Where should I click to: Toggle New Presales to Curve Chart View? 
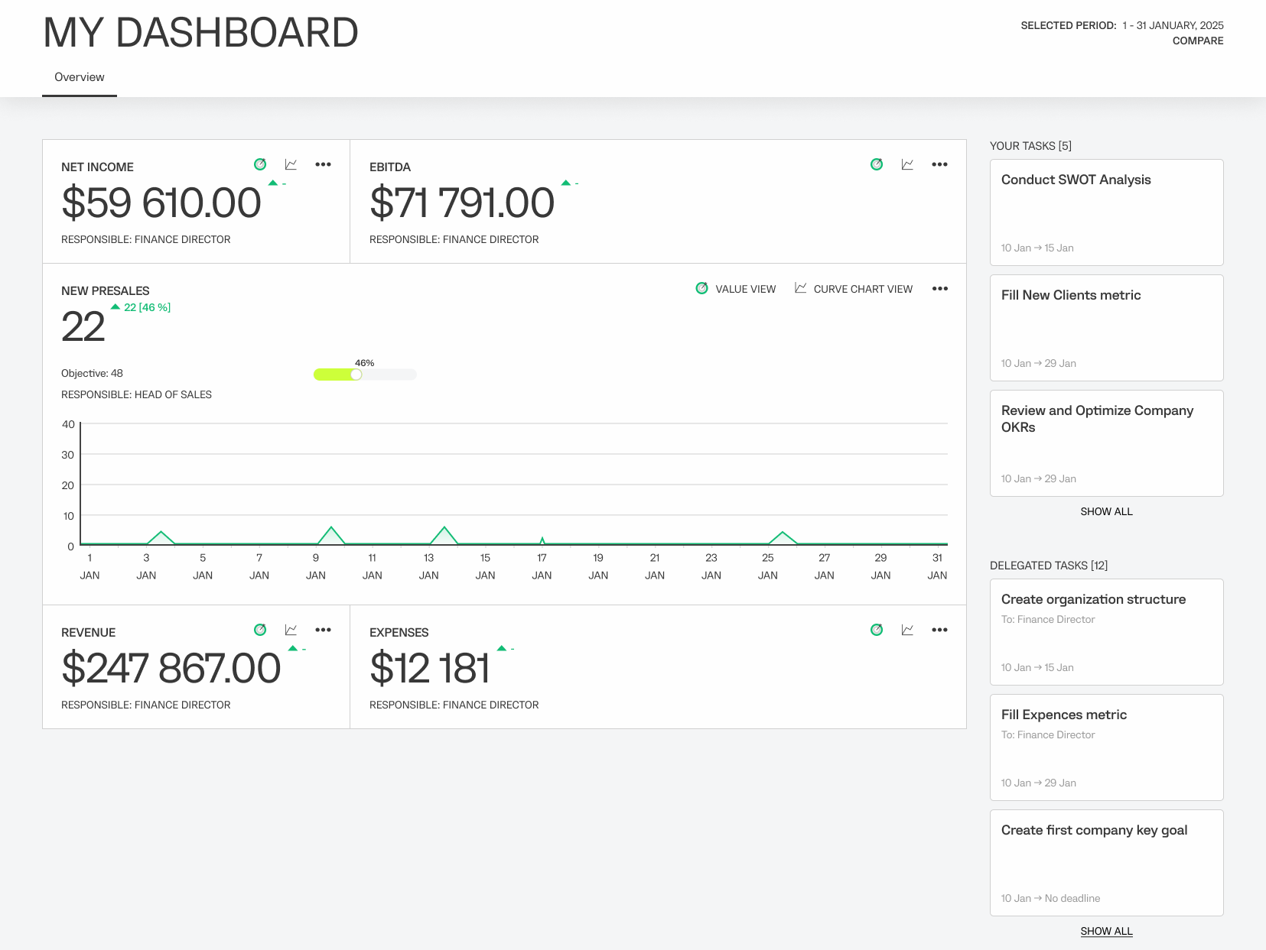(x=854, y=289)
